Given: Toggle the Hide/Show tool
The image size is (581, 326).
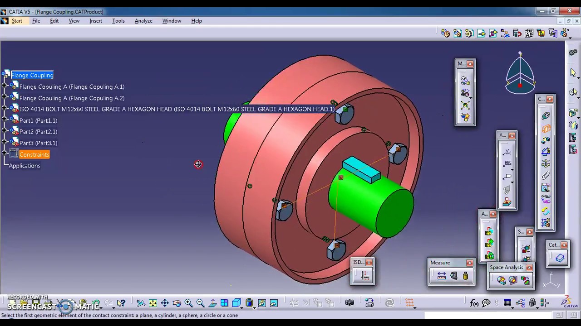Looking at the screenshot, I should pos(262,303).
